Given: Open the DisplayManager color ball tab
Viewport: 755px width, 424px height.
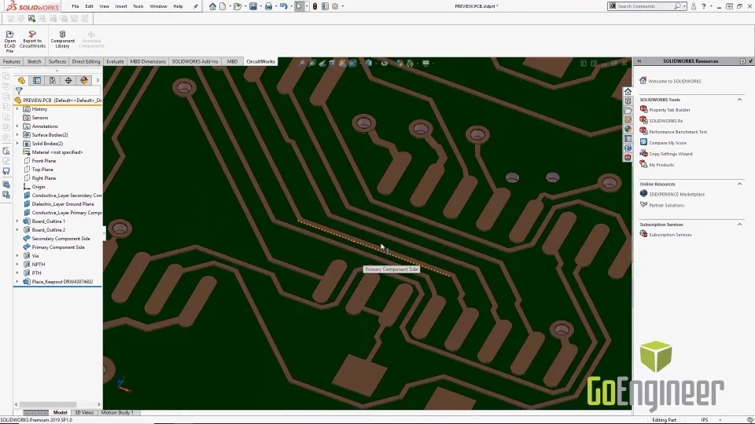Looking at the screenshot, I should click(x=84, y=80).
